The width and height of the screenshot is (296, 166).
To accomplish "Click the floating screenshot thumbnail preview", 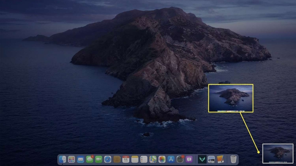I will 278,153.
